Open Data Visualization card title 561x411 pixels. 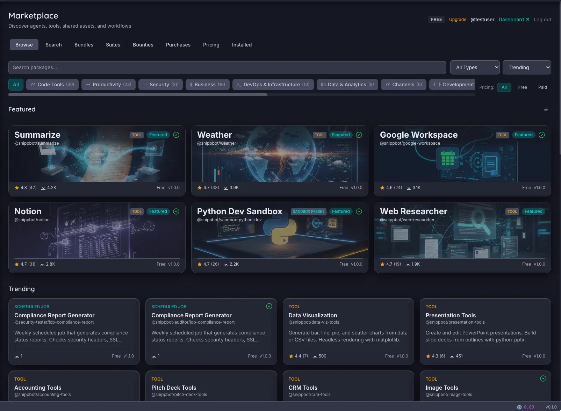click(313, 315)
